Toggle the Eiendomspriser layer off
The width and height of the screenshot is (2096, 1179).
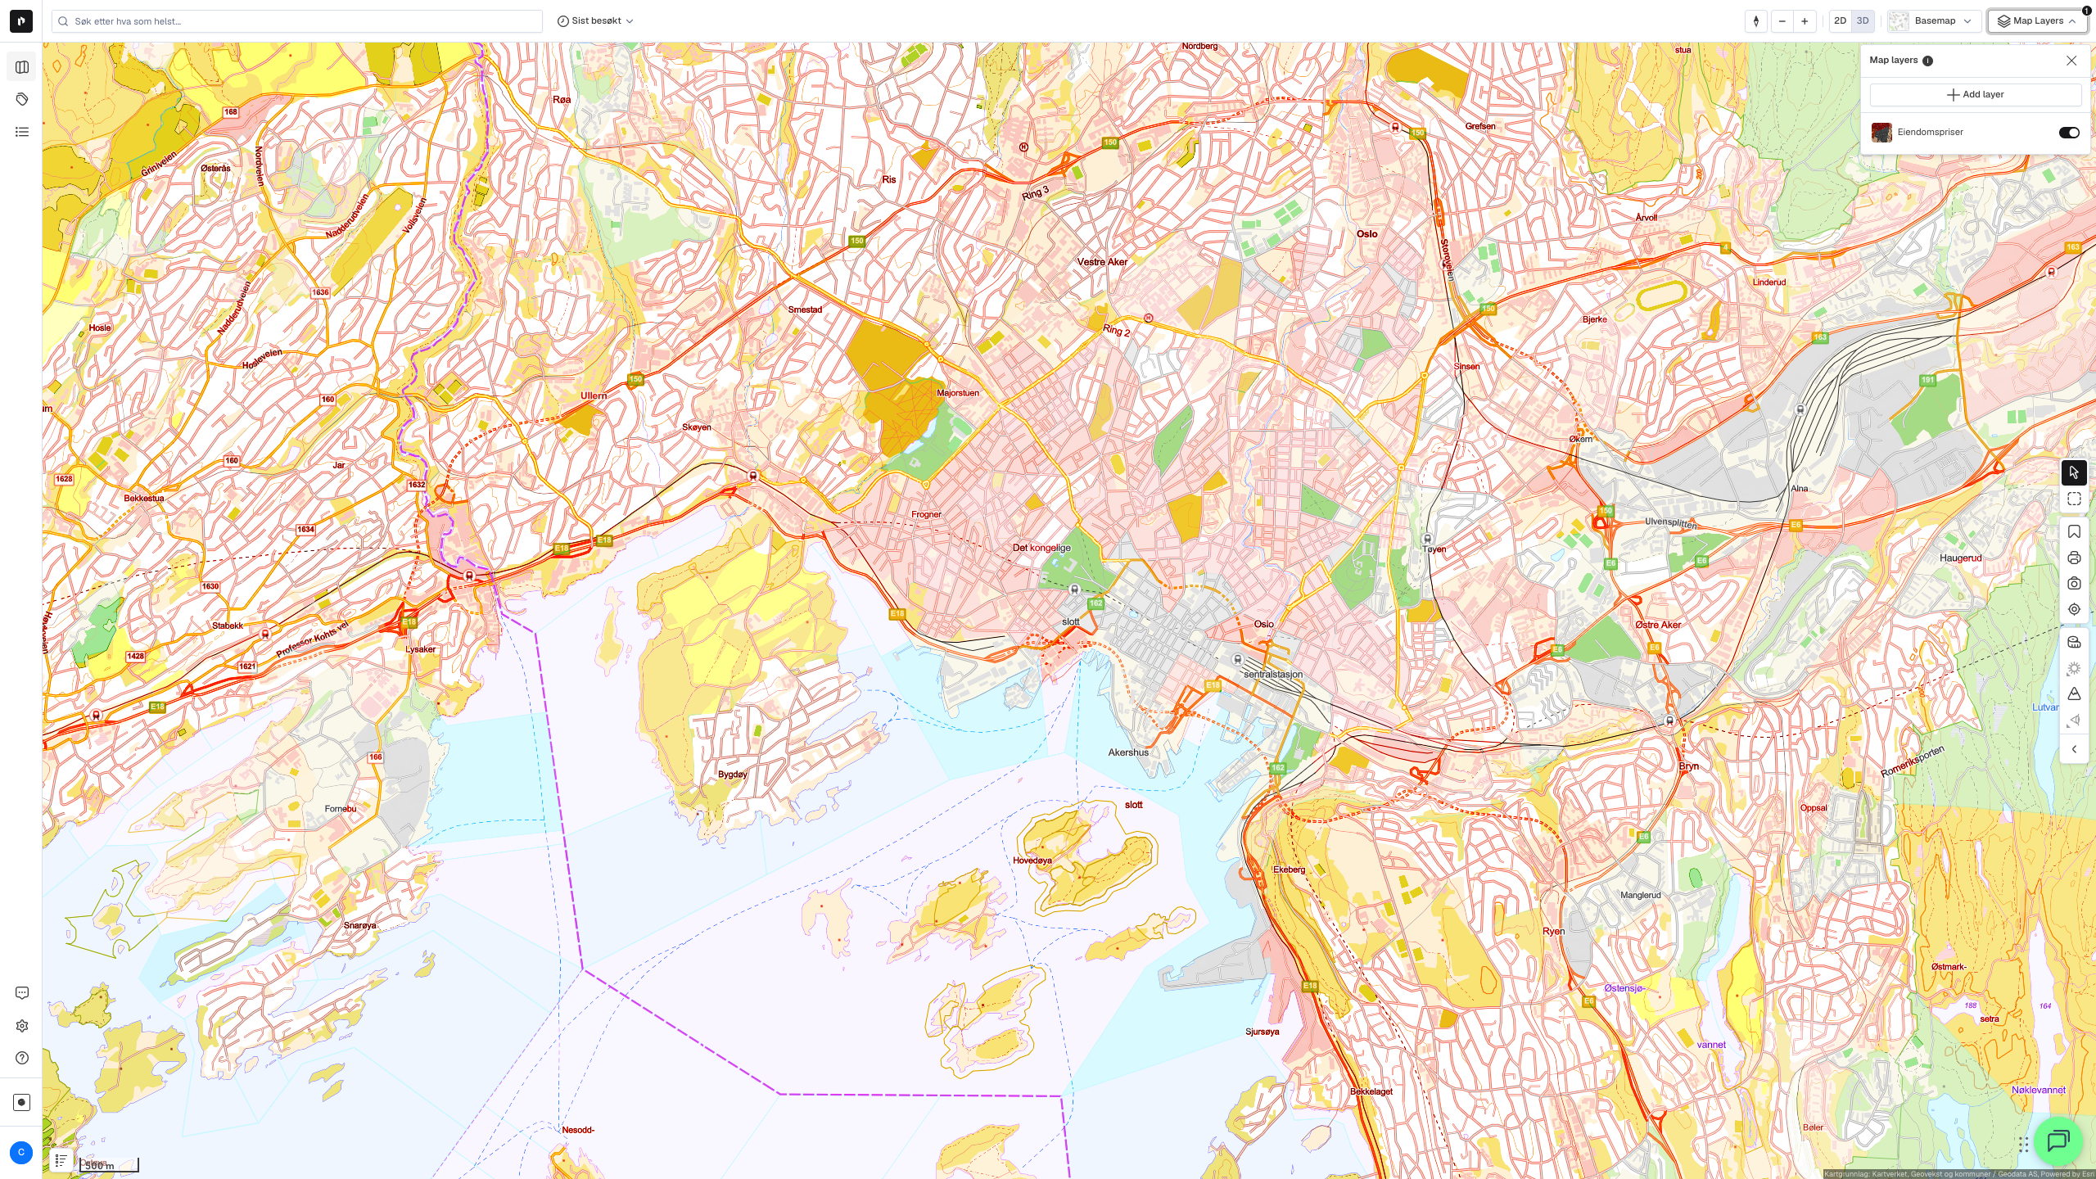[x=2069, y=133]
